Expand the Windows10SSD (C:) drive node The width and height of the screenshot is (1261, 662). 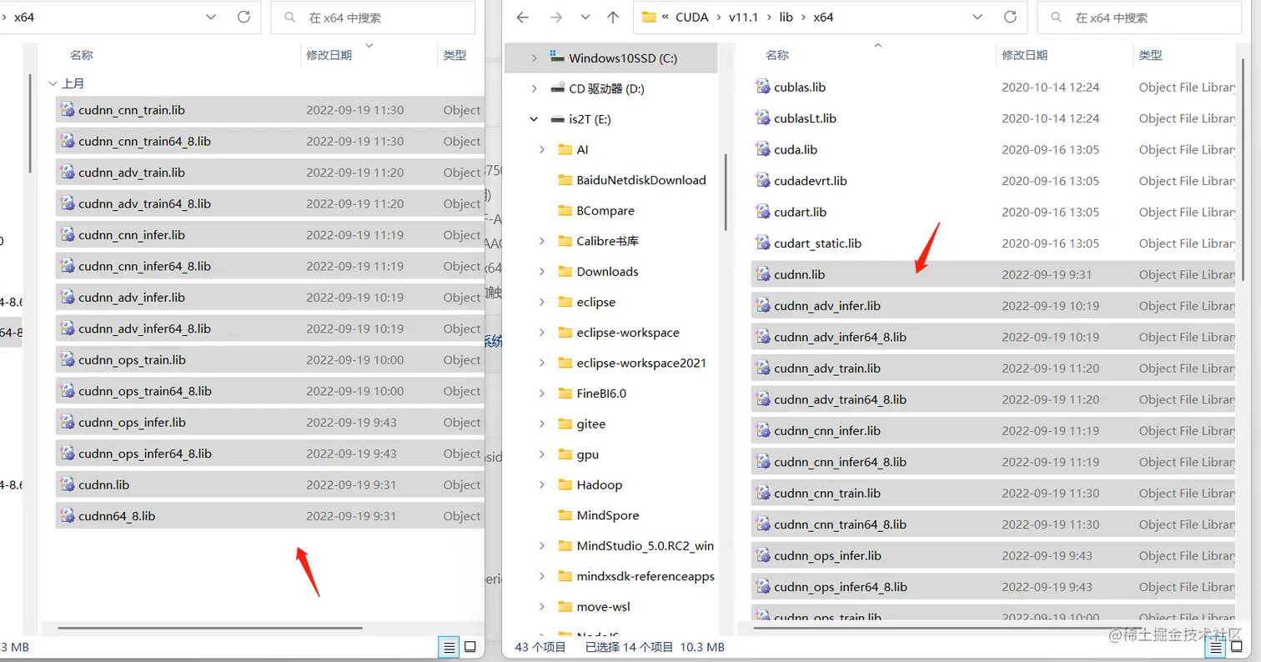[x=534, y=58]
